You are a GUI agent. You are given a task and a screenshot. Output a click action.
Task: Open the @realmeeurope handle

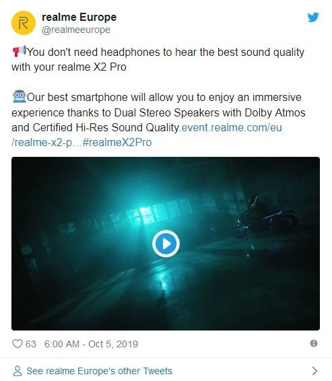pos(76,30)
